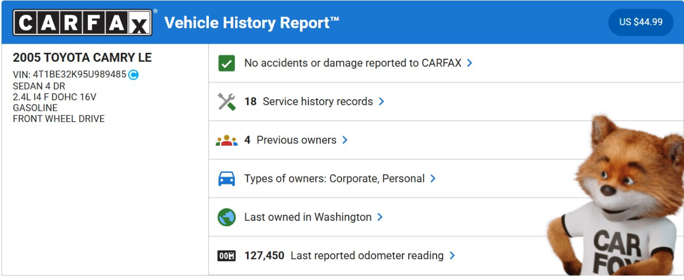Expand the previous owners chevron
The width and height of the screenshot is (684, 280).
[x=345, y=140]
